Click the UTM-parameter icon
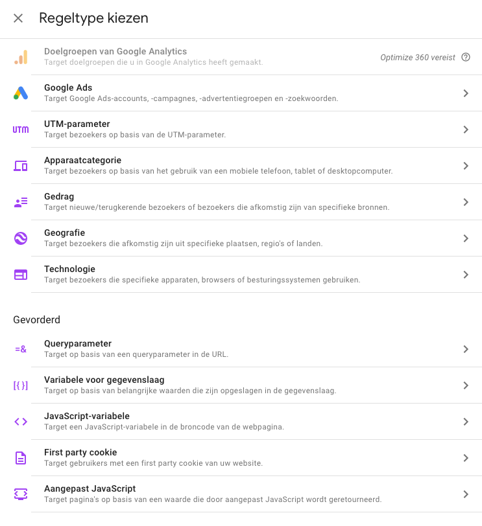The height and width of the screenshot is (526, 482). coord(21,130)
